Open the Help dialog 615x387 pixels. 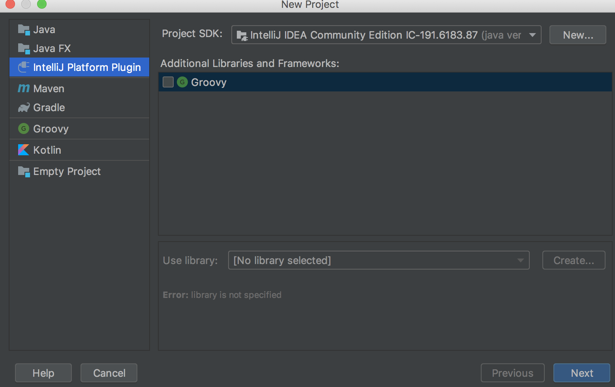click(x=43, y=373)
